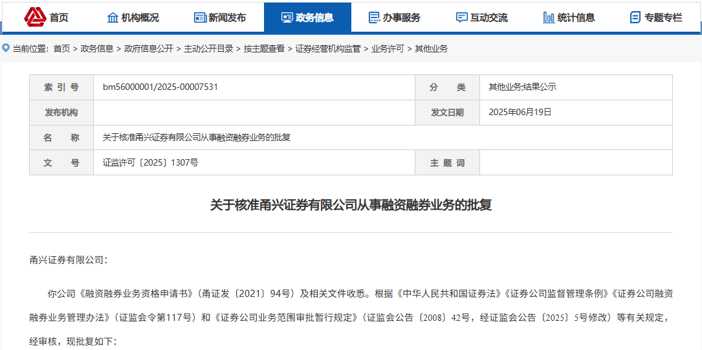Click the monitor icon beside 政务信息
This screenshot has width=702, height=350.
pos(287,18)
